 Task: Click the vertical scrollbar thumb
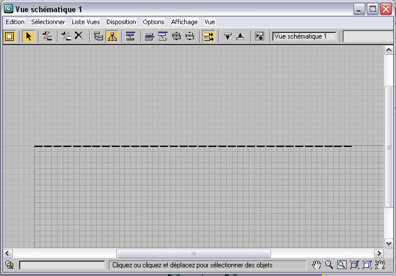click(x=389, y=147)
